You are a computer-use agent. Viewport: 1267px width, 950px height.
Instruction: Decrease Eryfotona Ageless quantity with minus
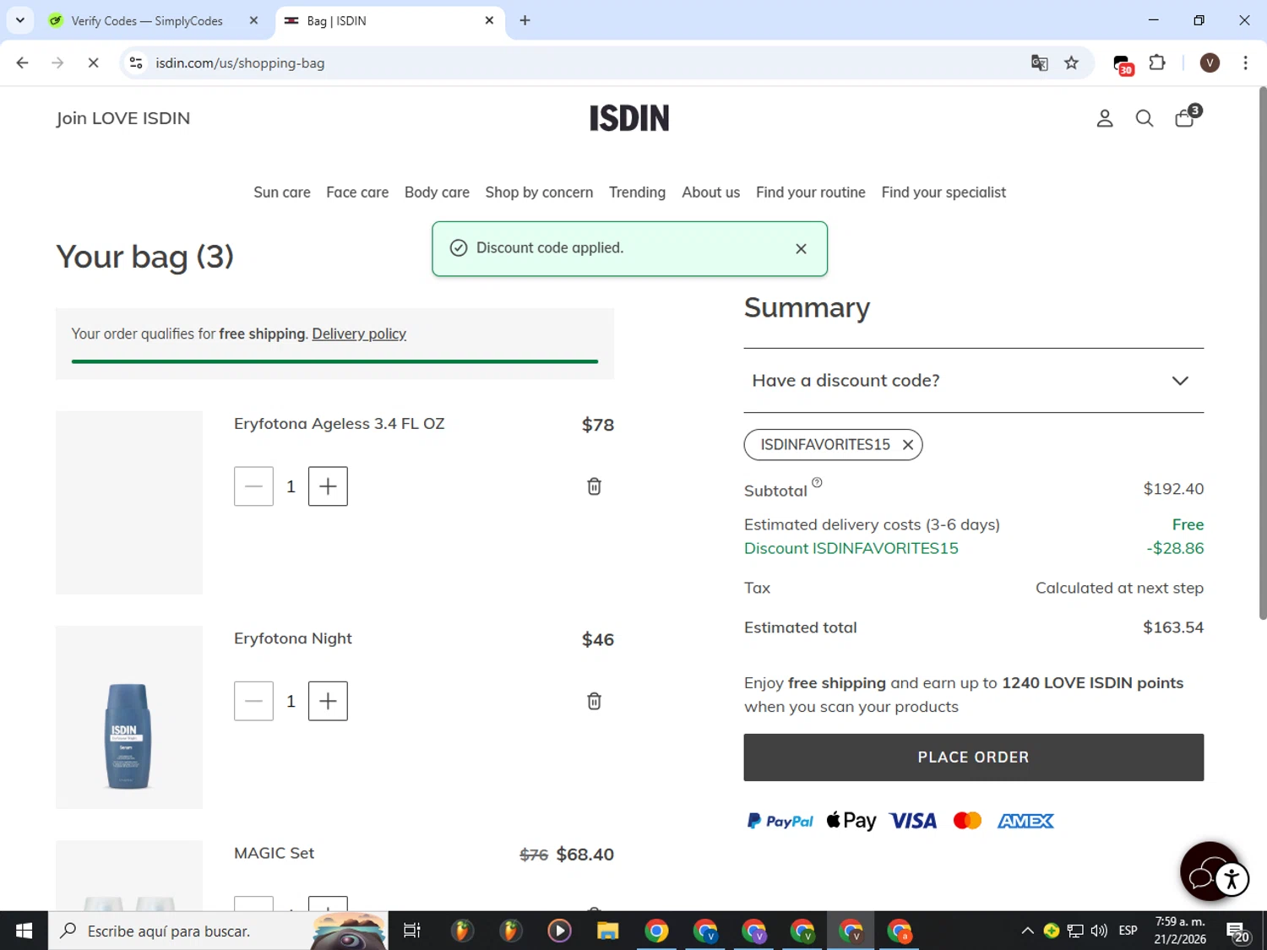[253, 486]
